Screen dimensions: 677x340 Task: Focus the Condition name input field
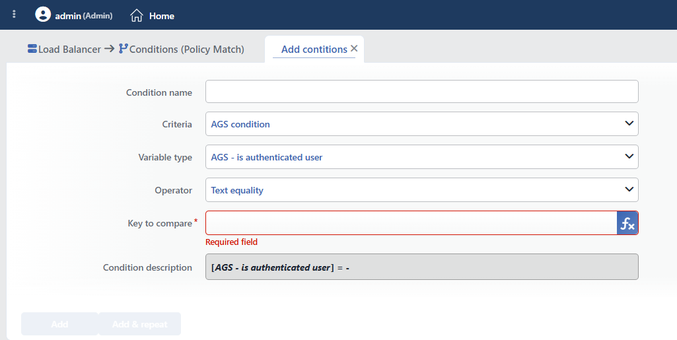tap(422, 92)
